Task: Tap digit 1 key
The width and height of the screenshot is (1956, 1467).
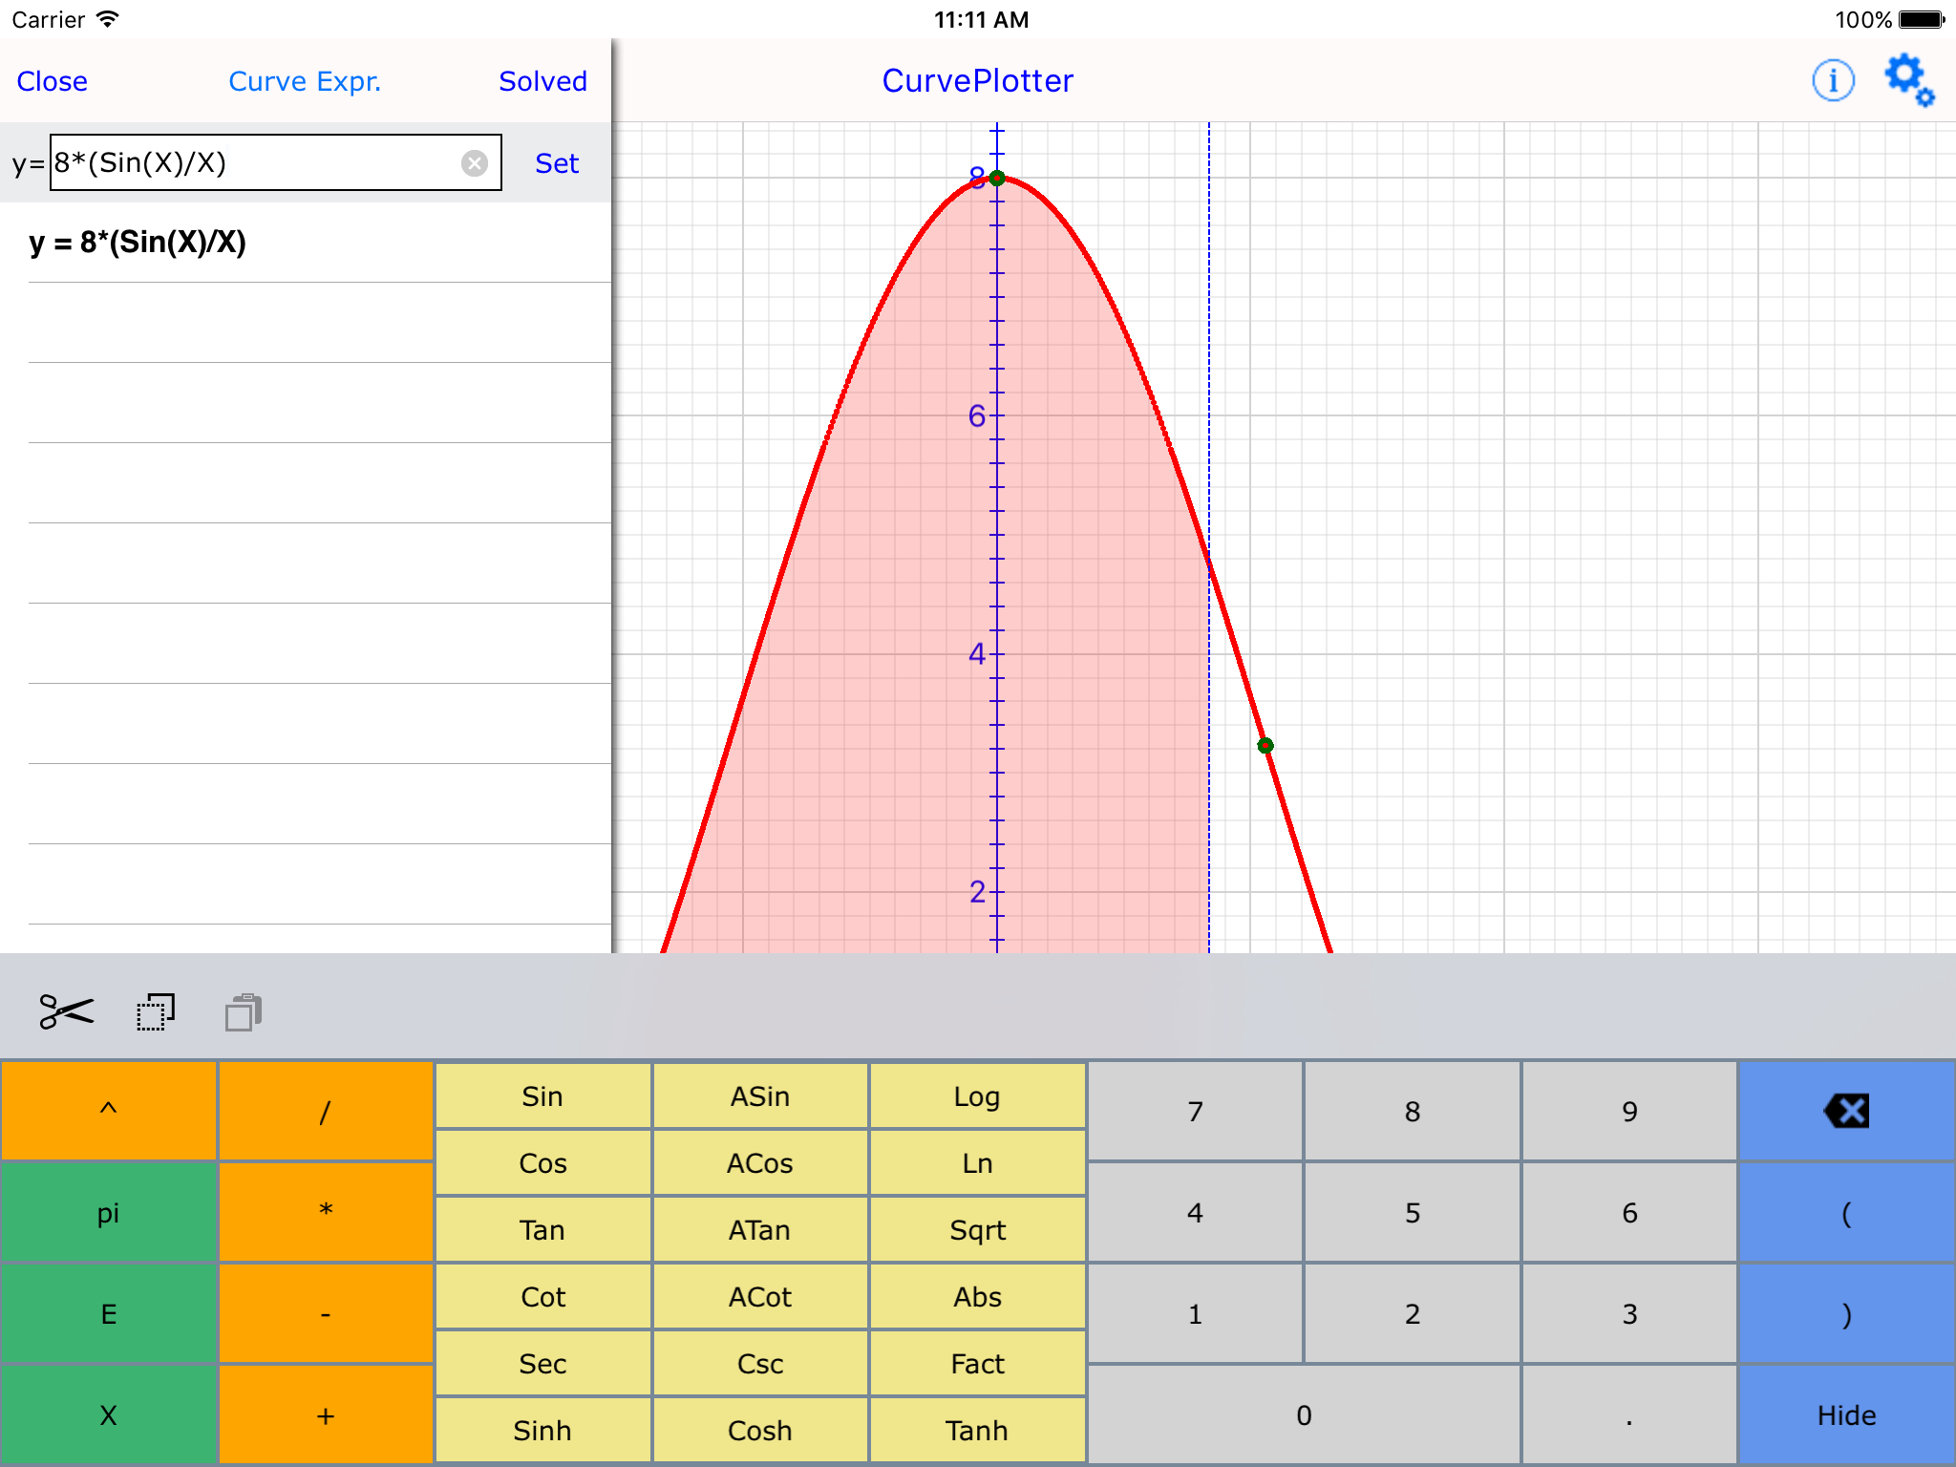Action: (x=1195, y=1314)
